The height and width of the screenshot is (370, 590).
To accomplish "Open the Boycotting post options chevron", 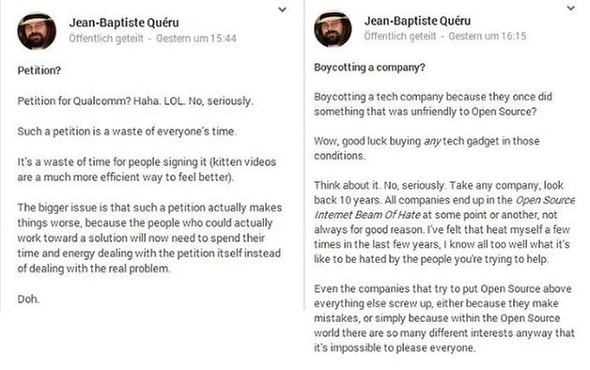I will click(571, 8).
